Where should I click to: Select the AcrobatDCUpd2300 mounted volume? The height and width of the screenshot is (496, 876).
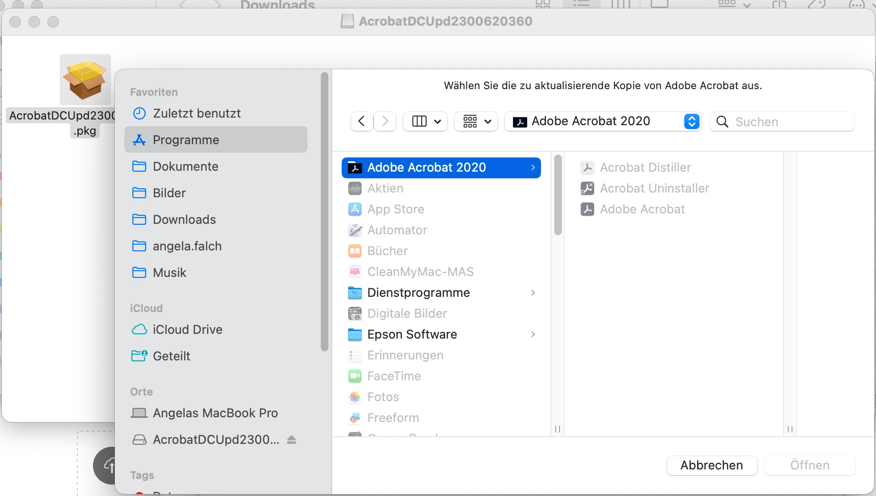pyautogui.click(x=216, y=440)
